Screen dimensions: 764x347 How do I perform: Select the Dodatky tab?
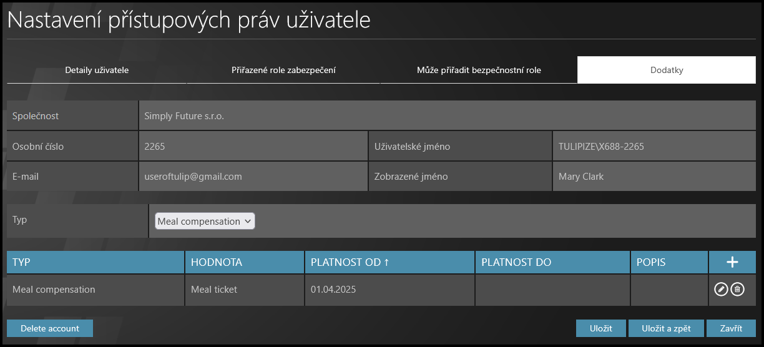(x=667, y=70)
